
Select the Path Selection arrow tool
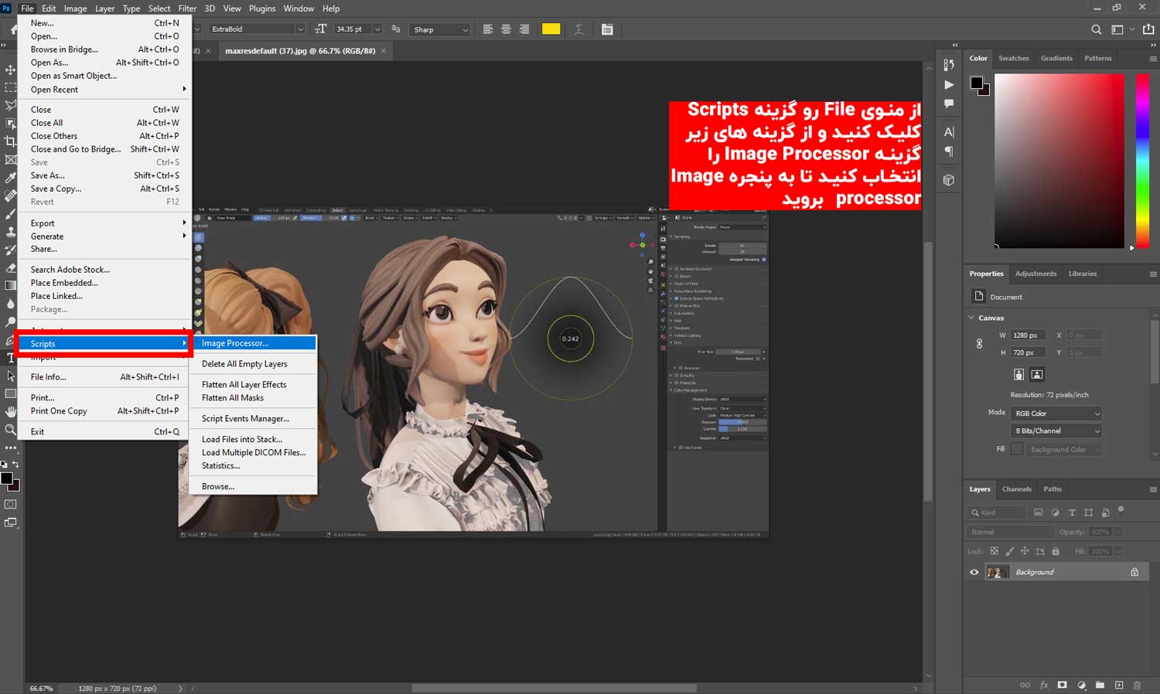pyautogui.click(x=10, y=376)
